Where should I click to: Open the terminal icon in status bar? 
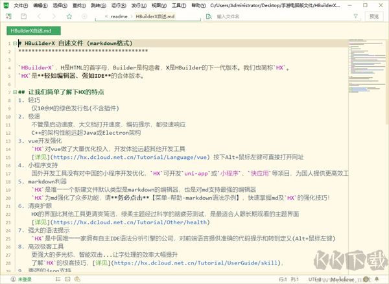[x=67, y=279]
